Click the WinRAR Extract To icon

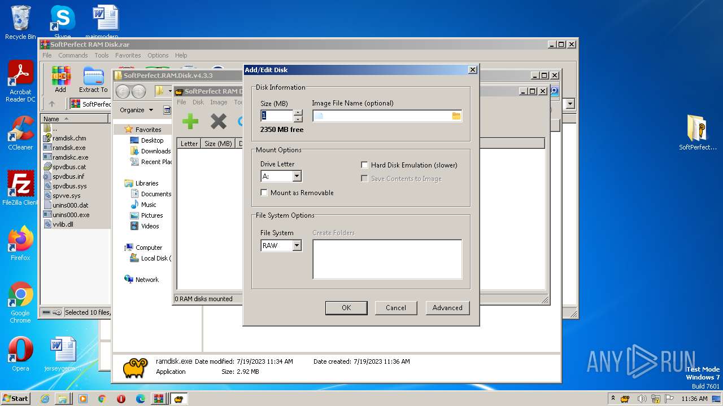click(x=93, y=79)
